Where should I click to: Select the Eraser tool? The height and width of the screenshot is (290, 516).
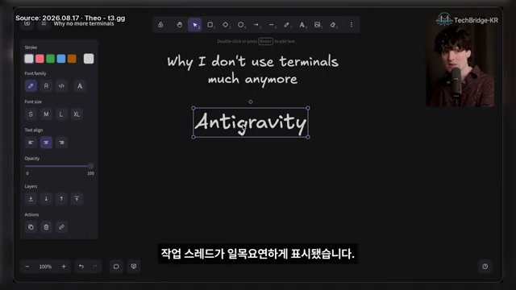pyautogui.click(x=333, y=25)
